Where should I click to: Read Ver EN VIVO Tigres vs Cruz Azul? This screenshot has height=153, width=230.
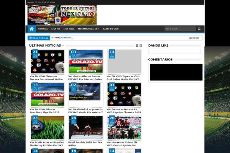tap(123, 78)
